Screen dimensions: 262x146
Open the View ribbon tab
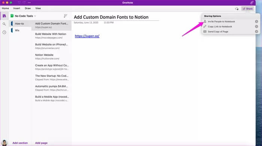coord(38,8)
